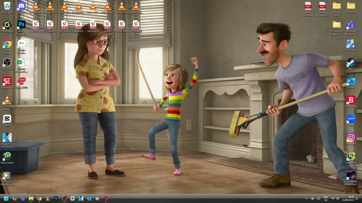
Task: Expand the hidden system tray icons
Action: point(307,198)
